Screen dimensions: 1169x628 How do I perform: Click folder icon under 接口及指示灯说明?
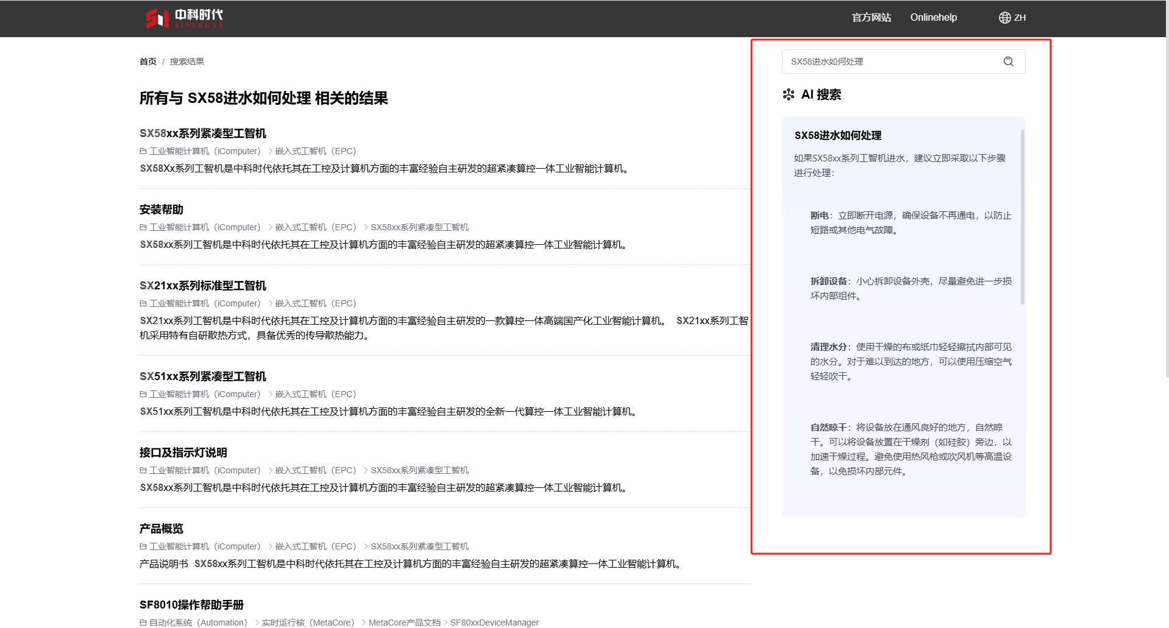(143, 470)
